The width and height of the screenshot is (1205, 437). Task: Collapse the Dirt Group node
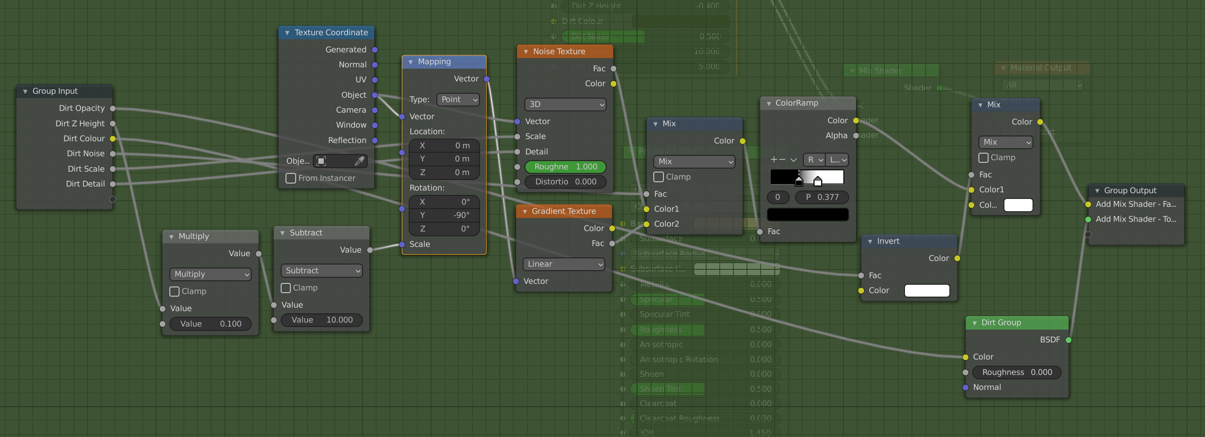974,323
